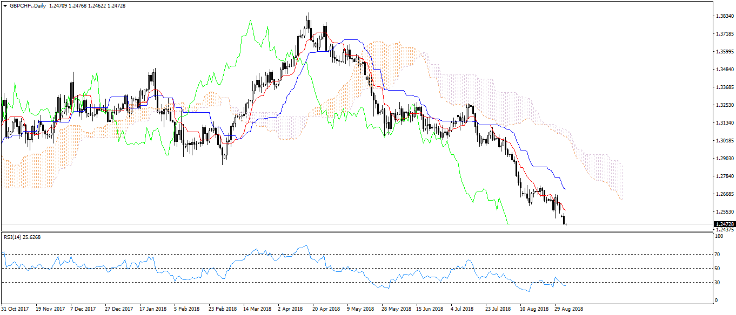736x315 pixels.
Task: Click the 1.25530 price scale label
Action: coord(724,212)
